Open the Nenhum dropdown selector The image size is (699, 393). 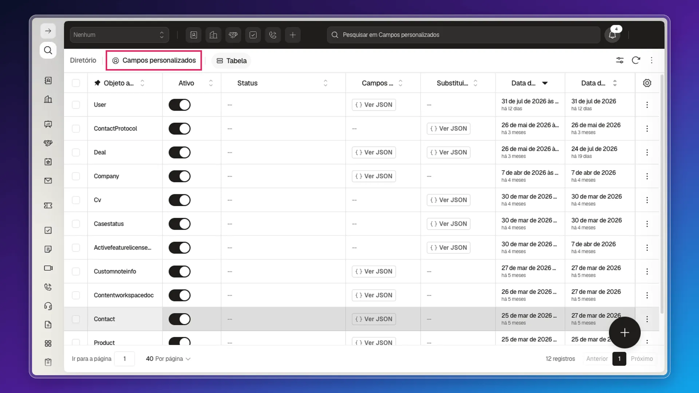(119, 35)
